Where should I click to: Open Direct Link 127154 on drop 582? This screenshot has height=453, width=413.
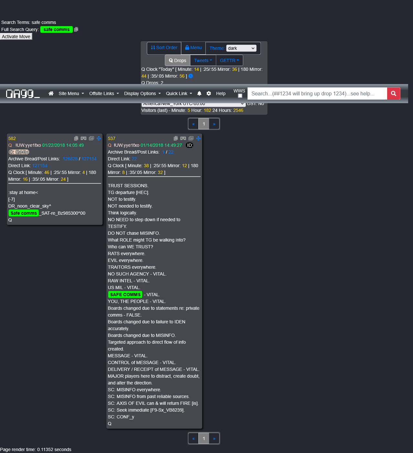click(40, 166)
